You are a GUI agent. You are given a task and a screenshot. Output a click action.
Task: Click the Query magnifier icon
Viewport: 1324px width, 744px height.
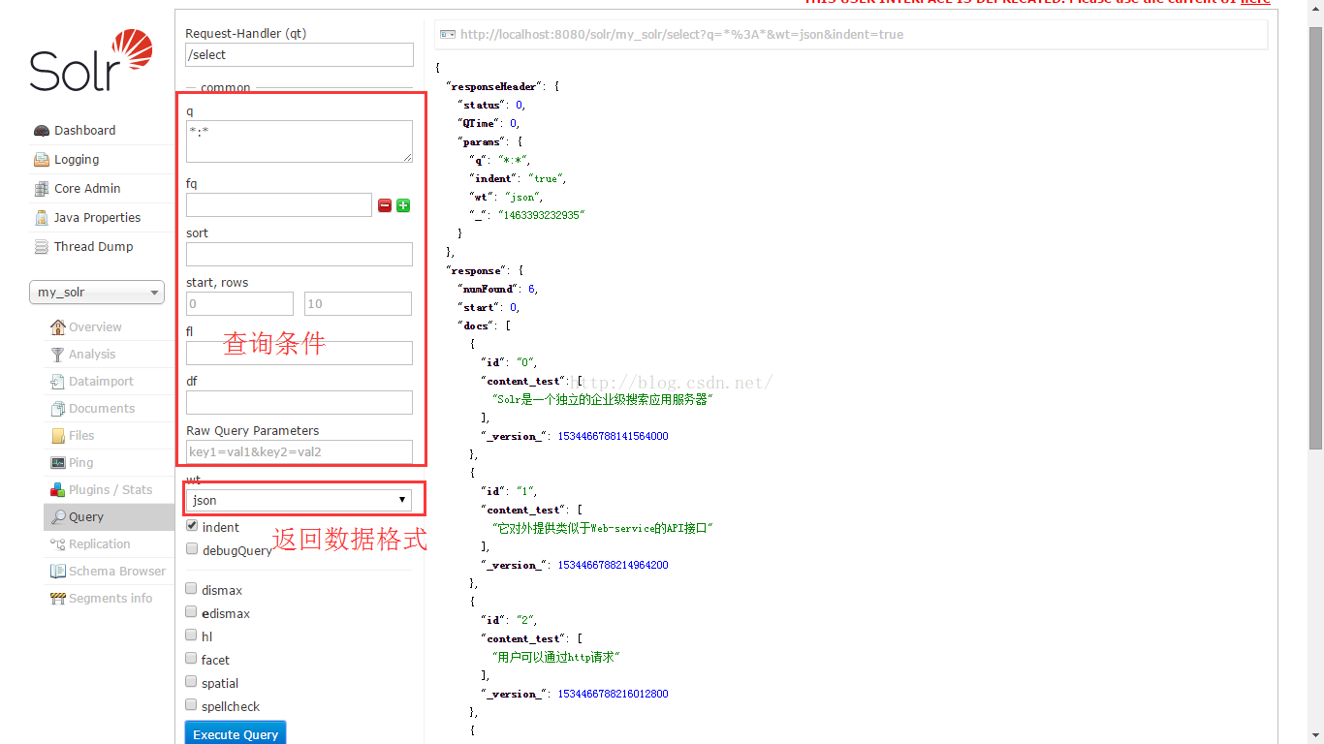pyautogui.click(x=58, y=517)
